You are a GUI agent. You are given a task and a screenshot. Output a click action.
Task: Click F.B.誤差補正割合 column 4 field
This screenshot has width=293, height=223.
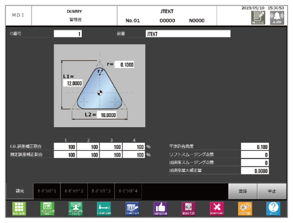pyautogui.click(x=134, y=147)
